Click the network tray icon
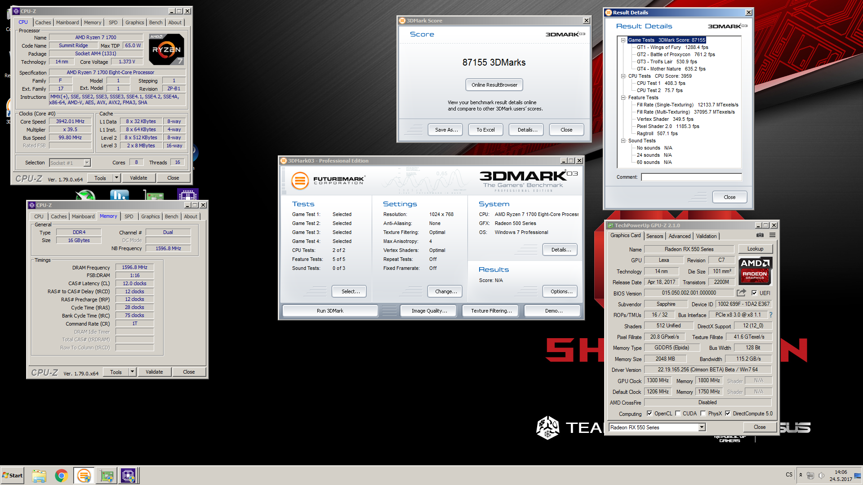863x485 pixels. [810, 475]
